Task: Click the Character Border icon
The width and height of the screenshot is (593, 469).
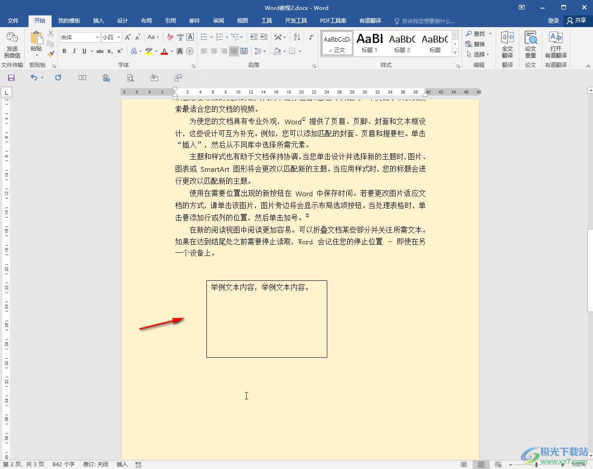Action: point(190,37)
